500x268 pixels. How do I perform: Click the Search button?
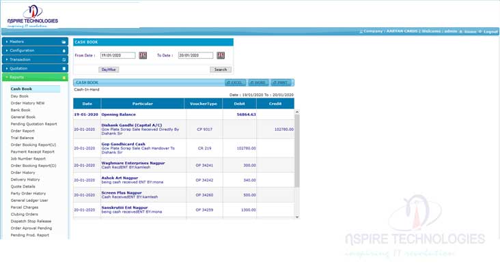click(221, 70)
